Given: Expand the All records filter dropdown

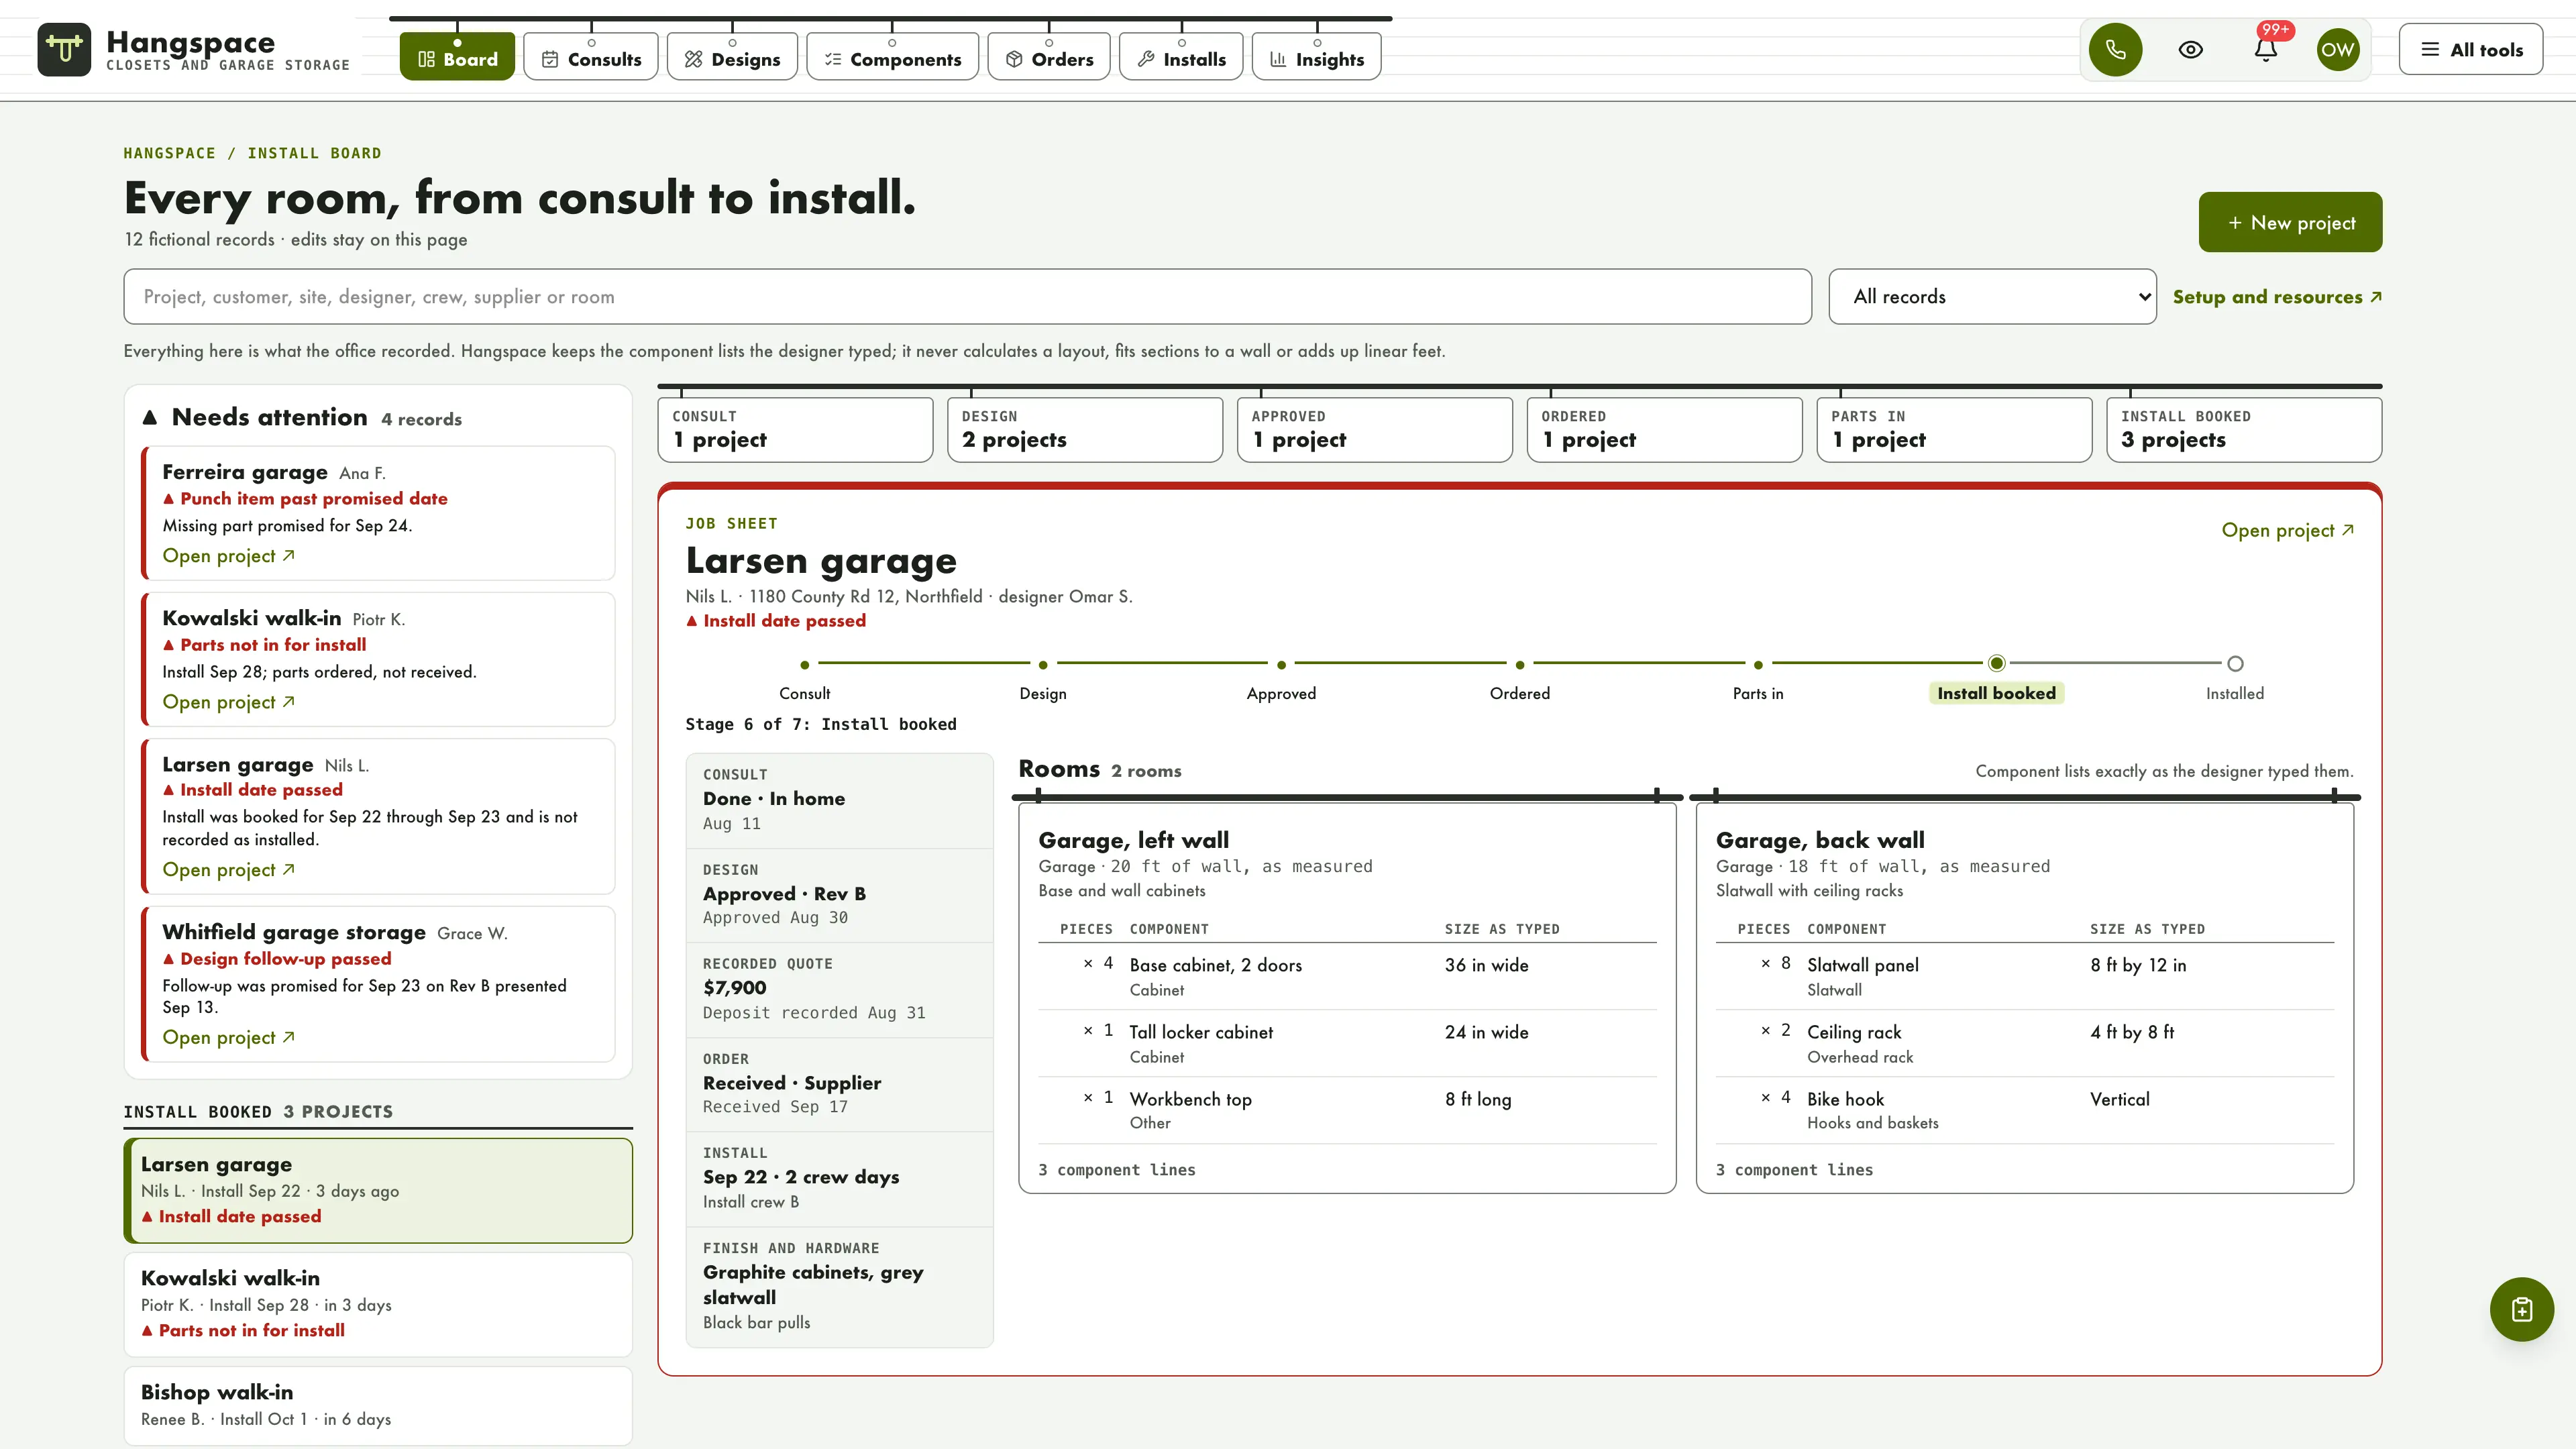Looking at the screenshot, I should tap(1992, 296).
